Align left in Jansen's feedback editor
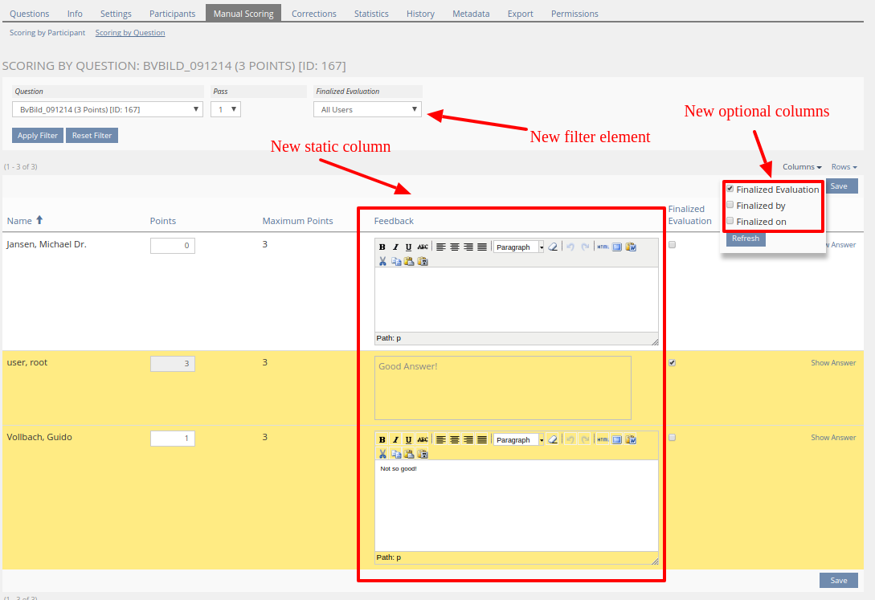875x600 pixels. click(x=441, y=247)
